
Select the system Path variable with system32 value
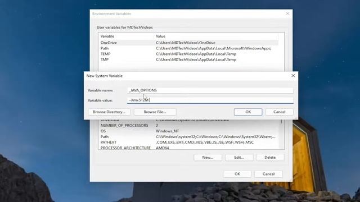pyautogui.click(x=189, y=136)
